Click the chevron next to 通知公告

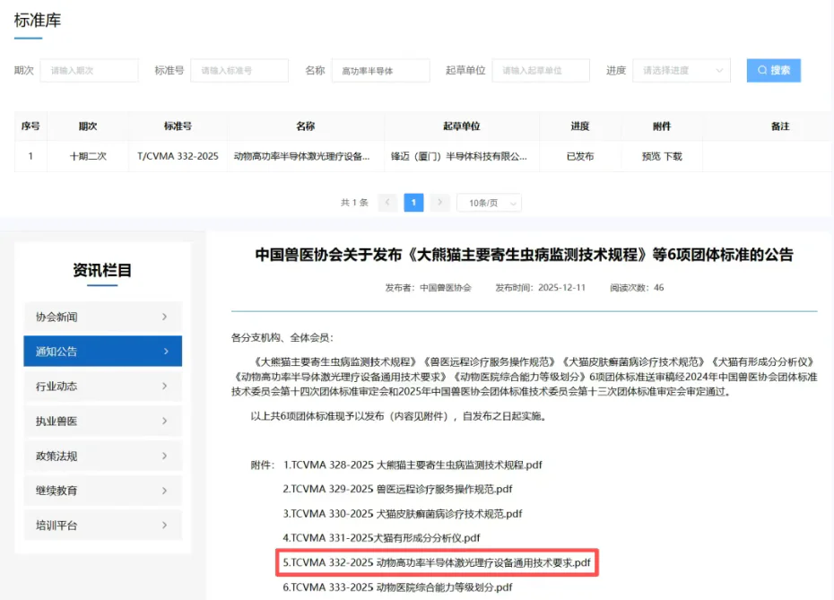pyautogui.click(x=166, y=351)
